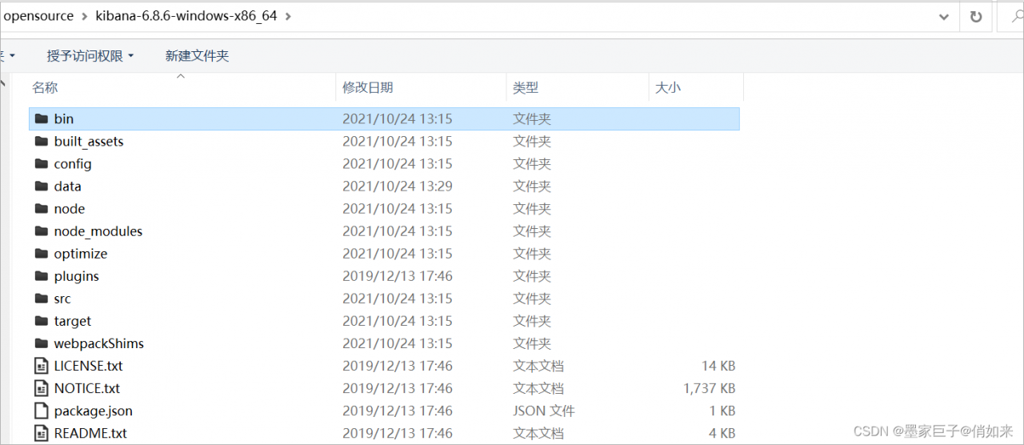The width and height of the screenshot is (1024, 445).
Task: Click the 2021/10/24 13:29 date of data
Action: (x=398, y=186)
